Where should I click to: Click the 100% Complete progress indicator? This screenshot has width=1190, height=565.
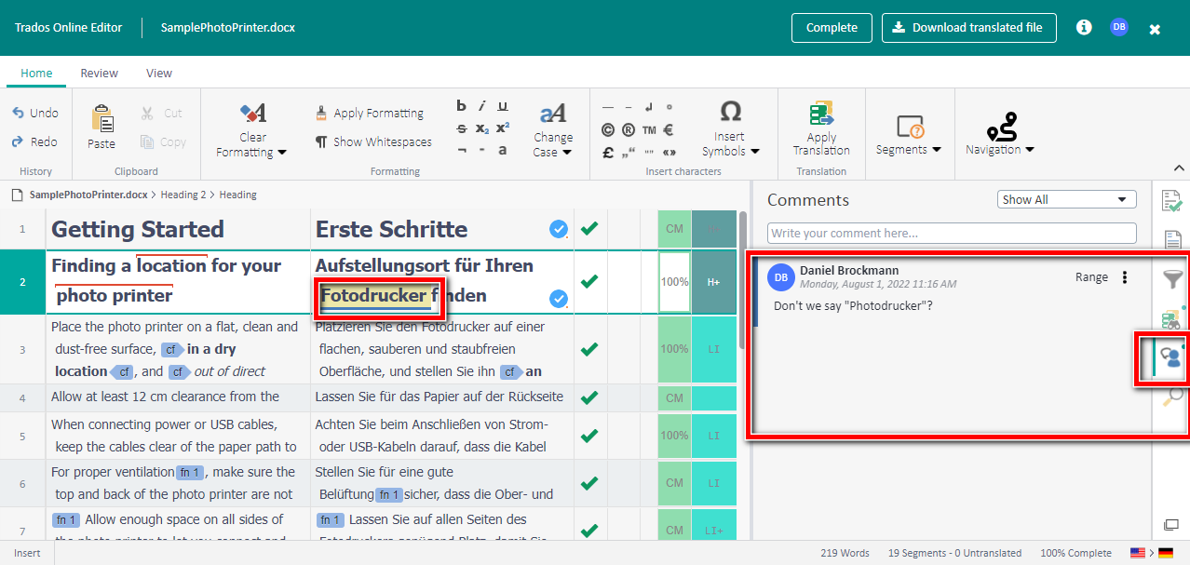[1075, 552]
